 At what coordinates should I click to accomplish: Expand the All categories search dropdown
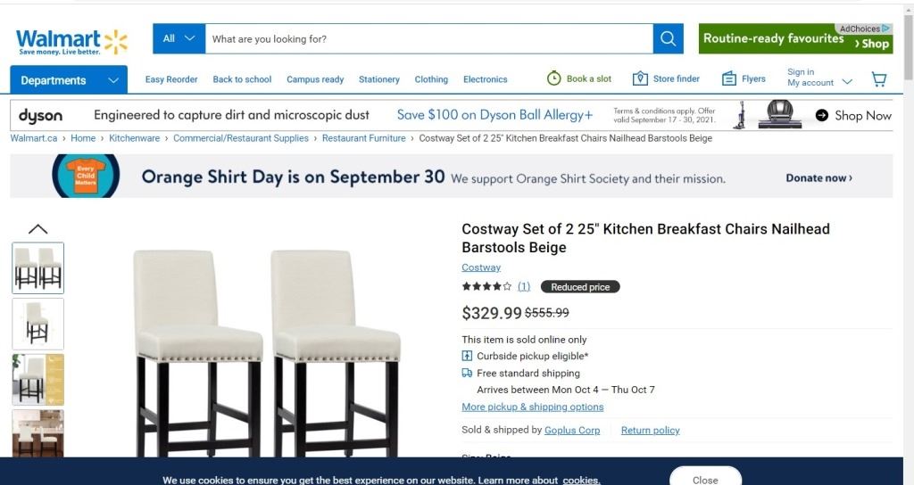179,39
